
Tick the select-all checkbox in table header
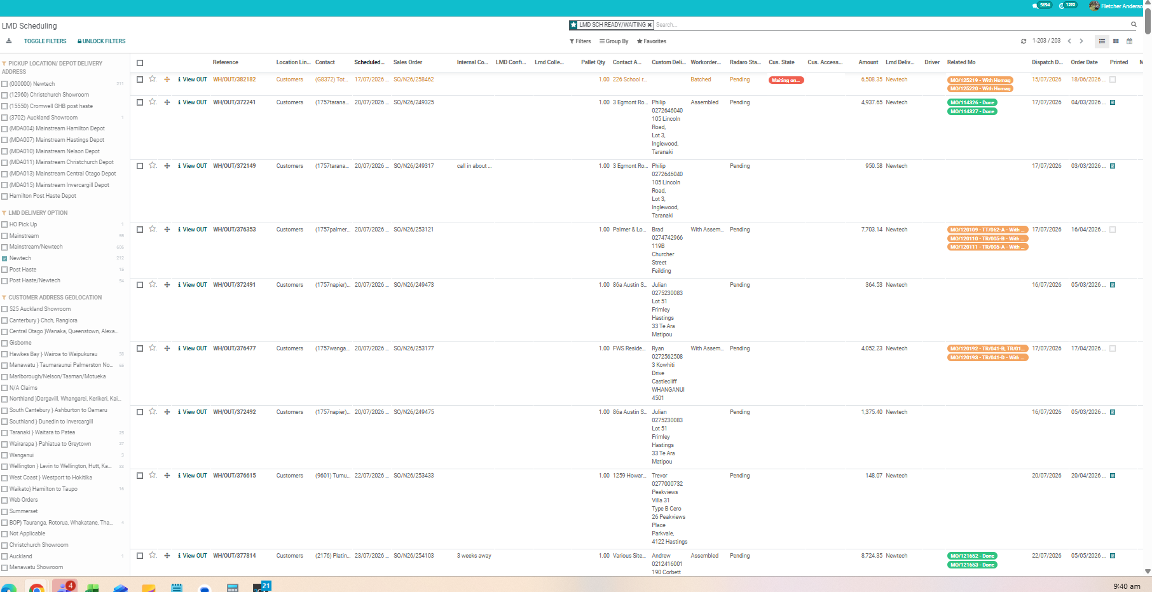[140, 63]
